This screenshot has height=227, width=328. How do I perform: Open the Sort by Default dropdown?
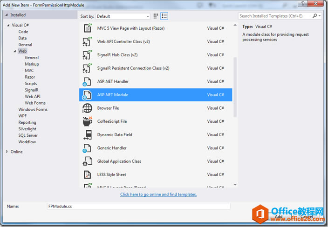(x=123, y=16)
